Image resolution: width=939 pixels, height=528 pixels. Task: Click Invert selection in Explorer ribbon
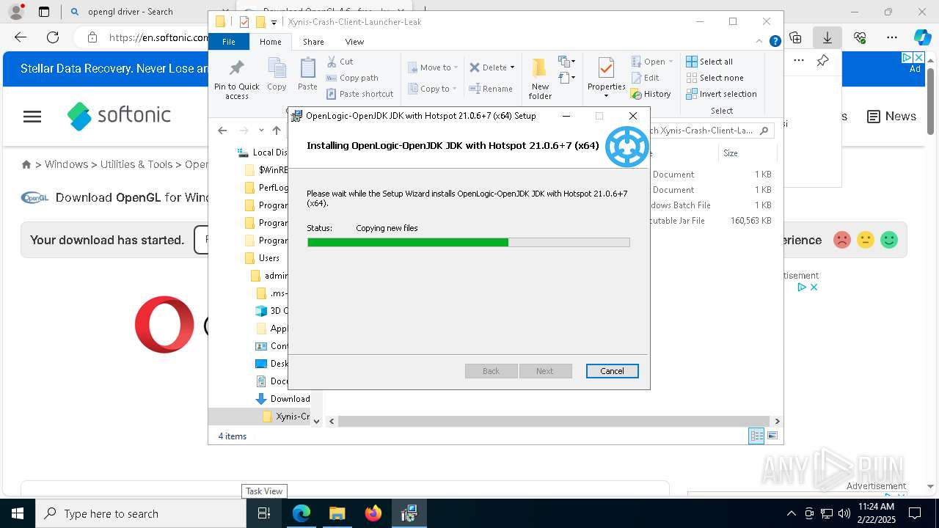pyautogui.click(x=721, y=94)
